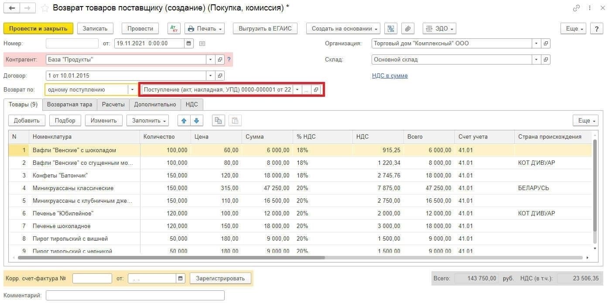Click the Изменить button
Viewport: 612px width, 303px height.
[x=104, y=121]
